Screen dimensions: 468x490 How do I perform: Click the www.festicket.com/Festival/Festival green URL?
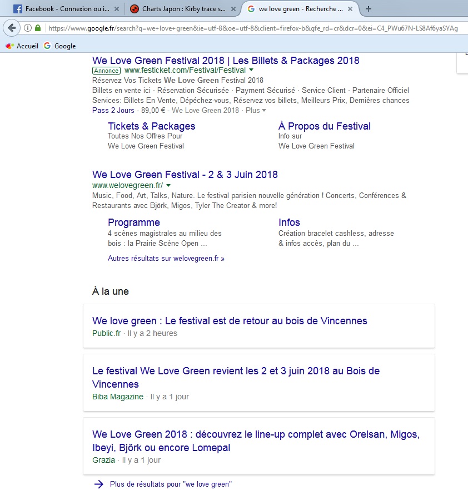(185, 70)
